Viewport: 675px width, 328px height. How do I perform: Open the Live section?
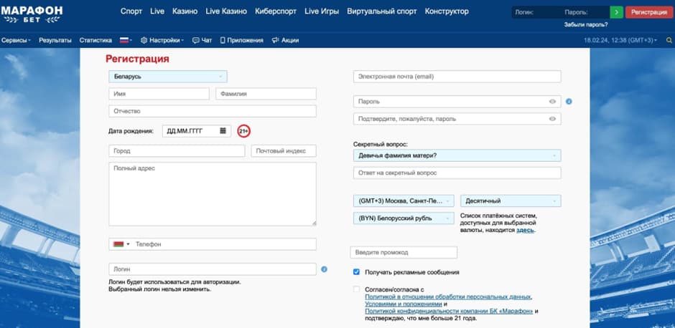coord(157,11)
